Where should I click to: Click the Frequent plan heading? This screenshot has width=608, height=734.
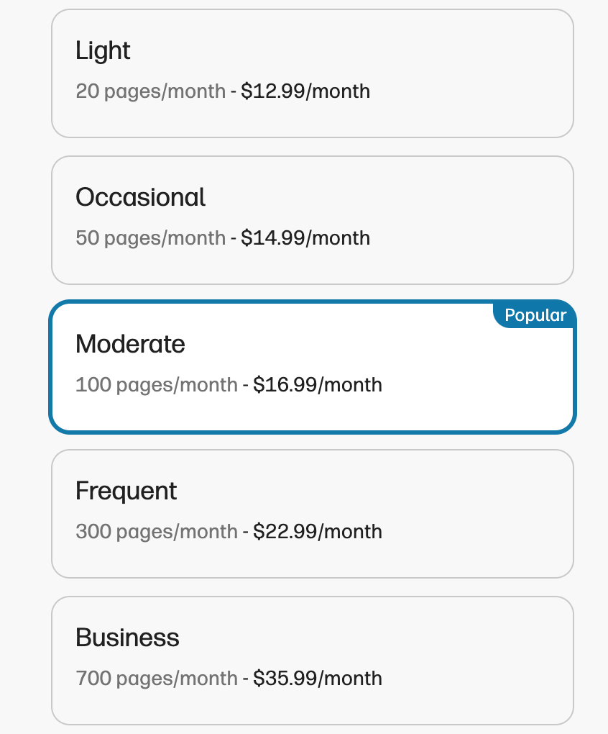pos(126,491)
